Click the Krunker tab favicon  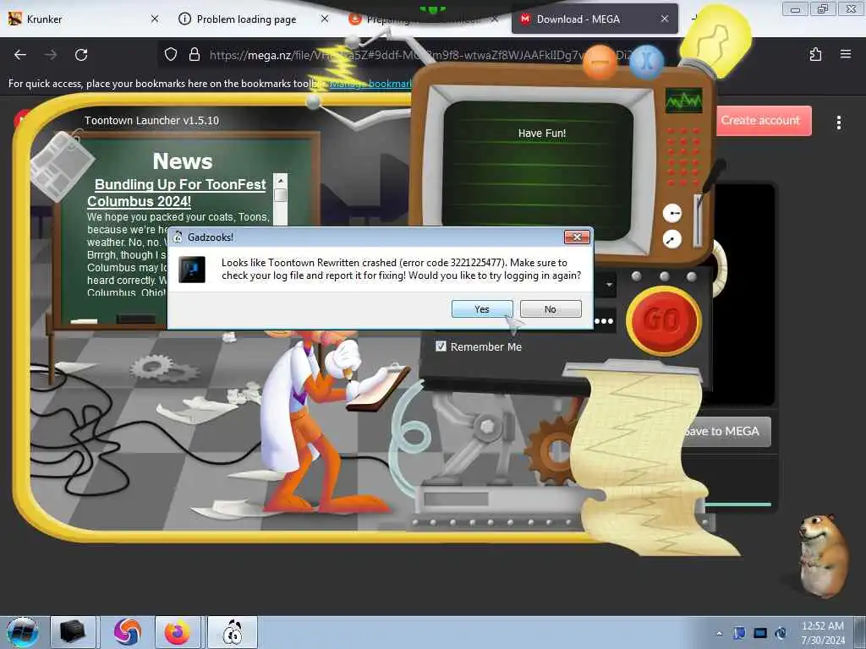pos(15,19)
